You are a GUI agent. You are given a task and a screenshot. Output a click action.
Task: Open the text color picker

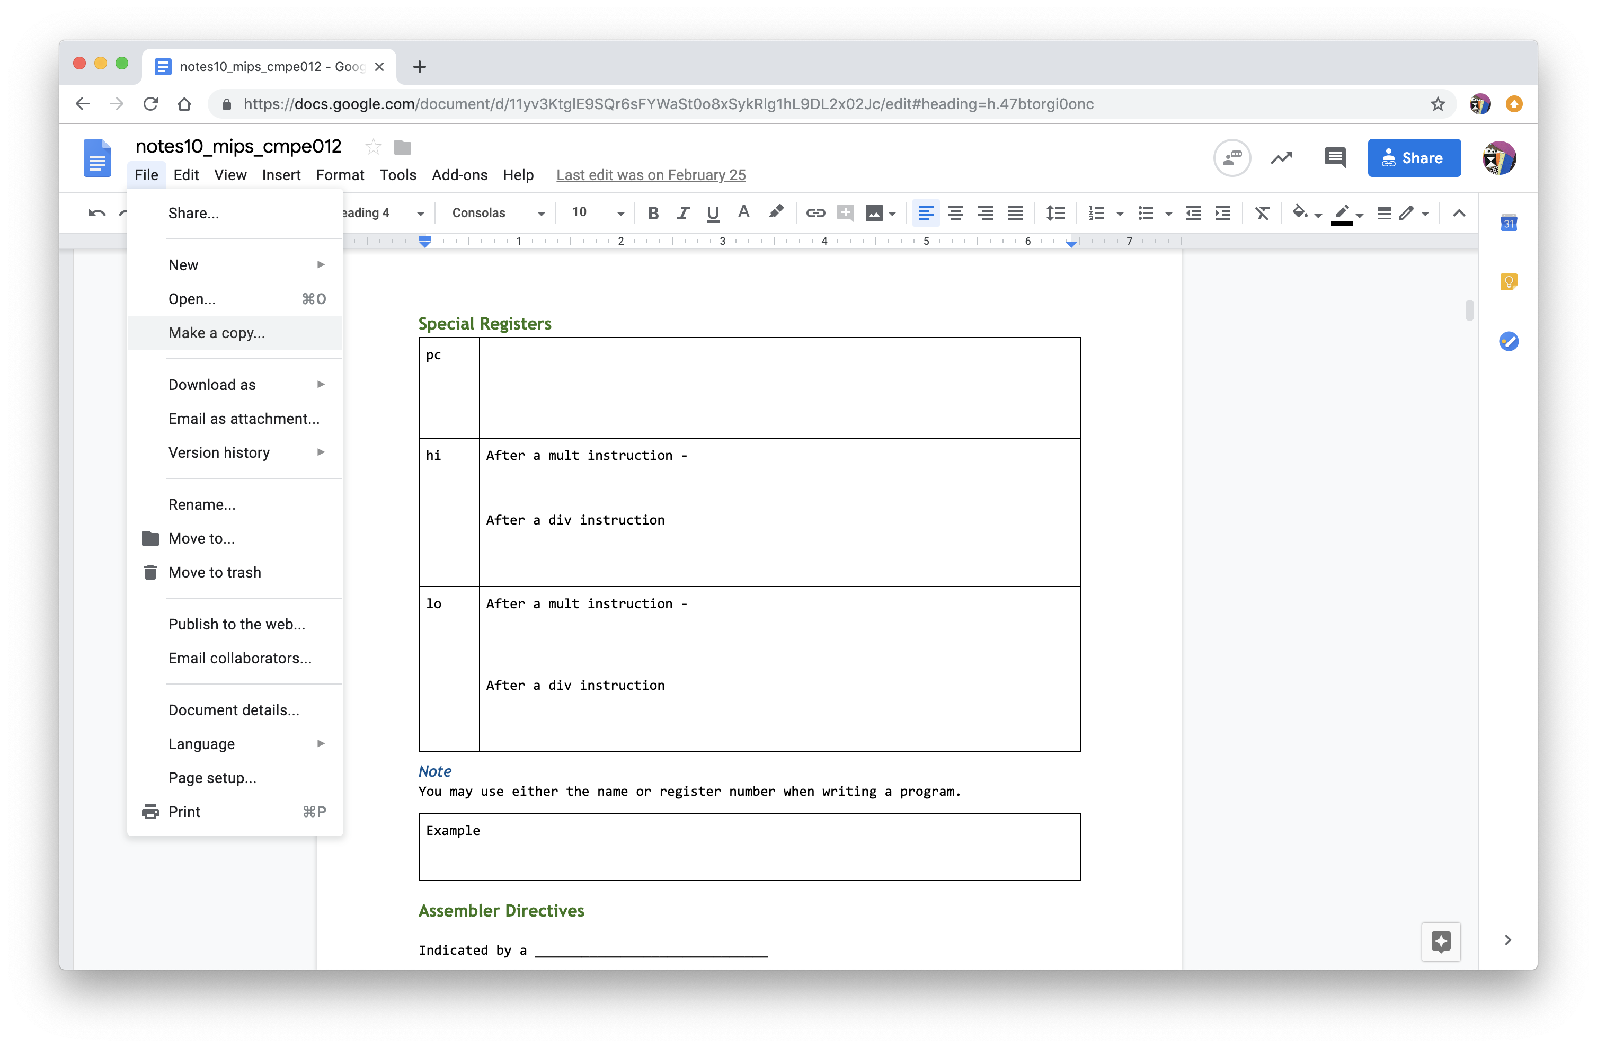743,214
